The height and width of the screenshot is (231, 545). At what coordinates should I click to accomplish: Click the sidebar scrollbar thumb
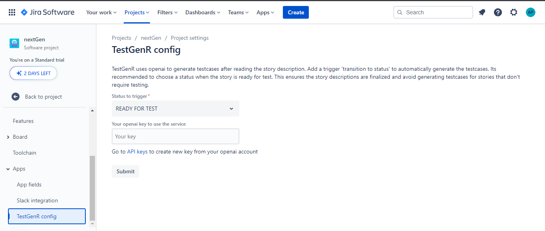92,188
